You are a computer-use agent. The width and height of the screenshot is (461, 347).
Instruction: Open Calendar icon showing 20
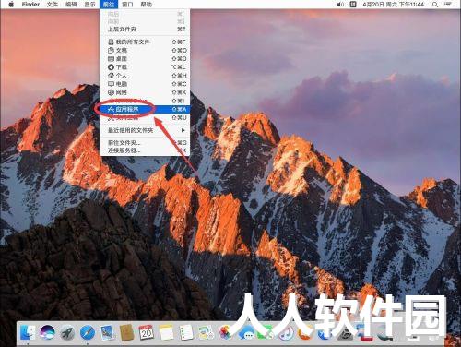click(x=147, y=332)
